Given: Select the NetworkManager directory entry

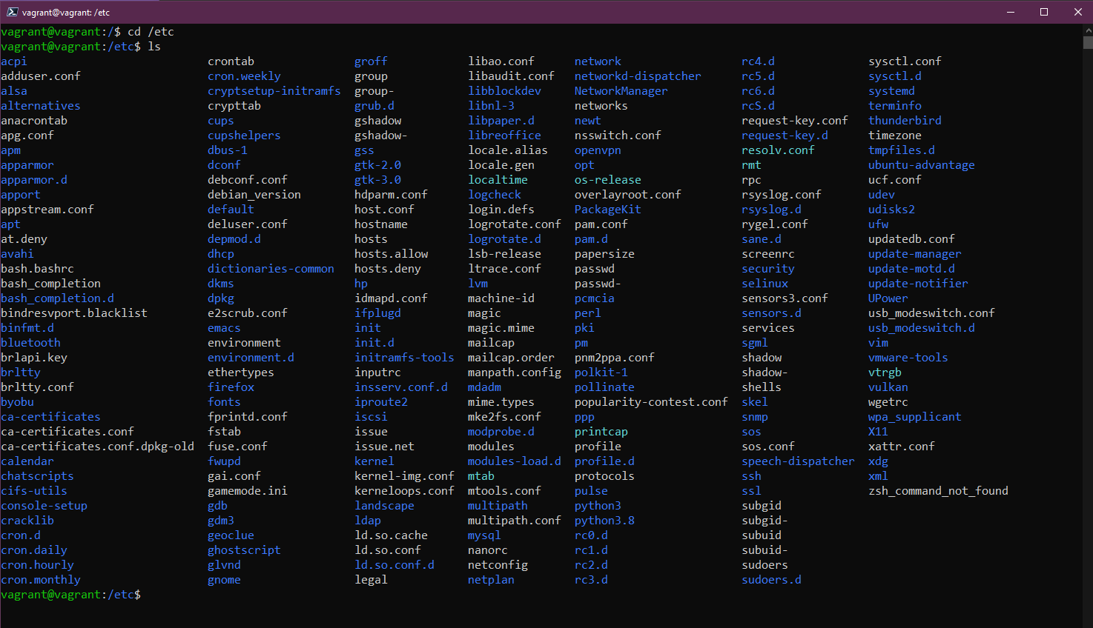Looking at the screenshot, I should coord(620,90).
